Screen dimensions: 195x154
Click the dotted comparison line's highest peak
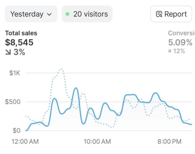click(x=61, y=69)
